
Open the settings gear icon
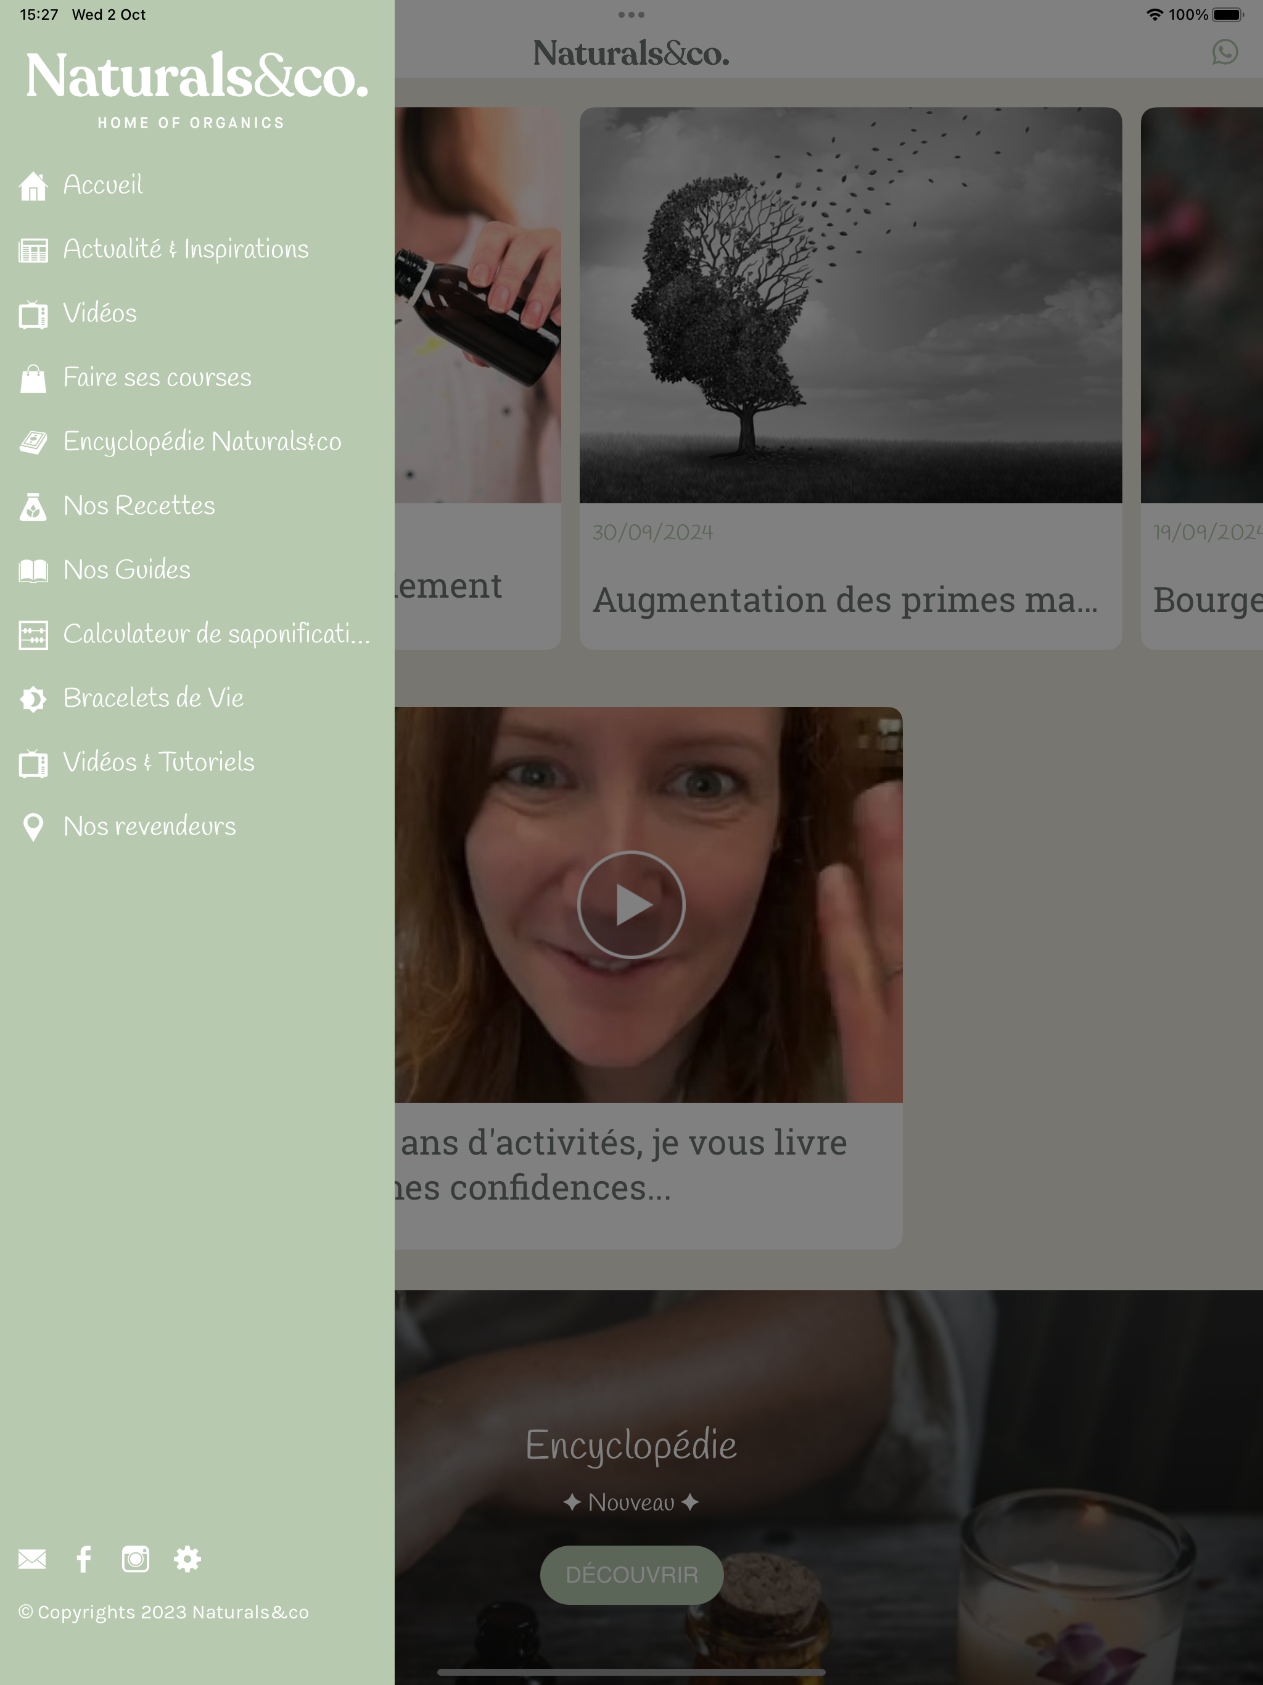pos(187,1559)
